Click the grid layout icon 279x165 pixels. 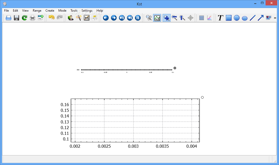(201, 18)
